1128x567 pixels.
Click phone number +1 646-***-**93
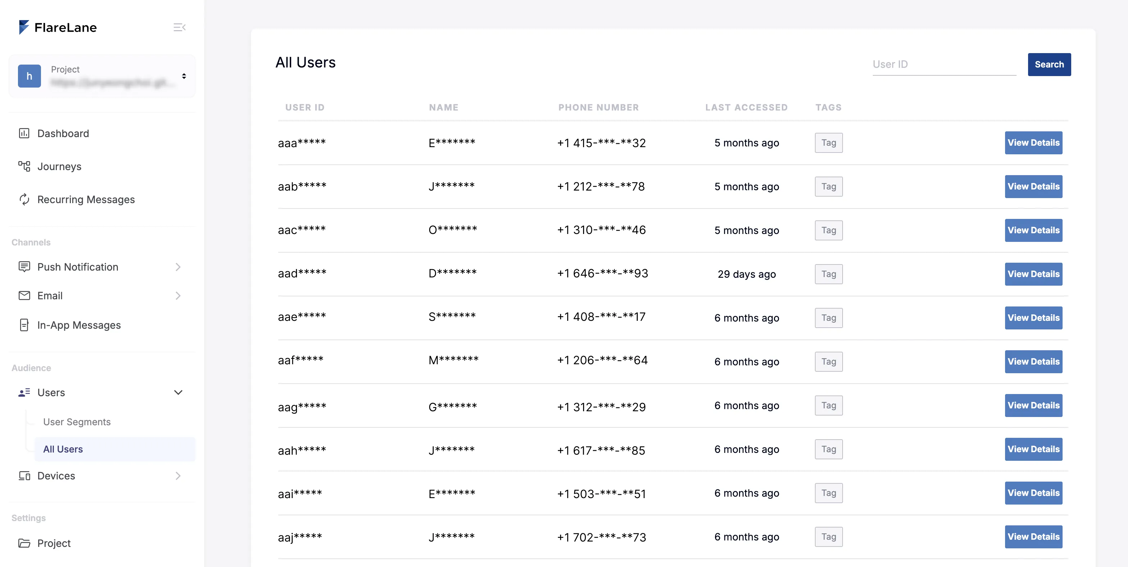point(602,273)
